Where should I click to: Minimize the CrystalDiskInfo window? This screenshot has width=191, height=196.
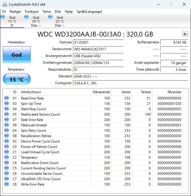[x=158, y=4]
